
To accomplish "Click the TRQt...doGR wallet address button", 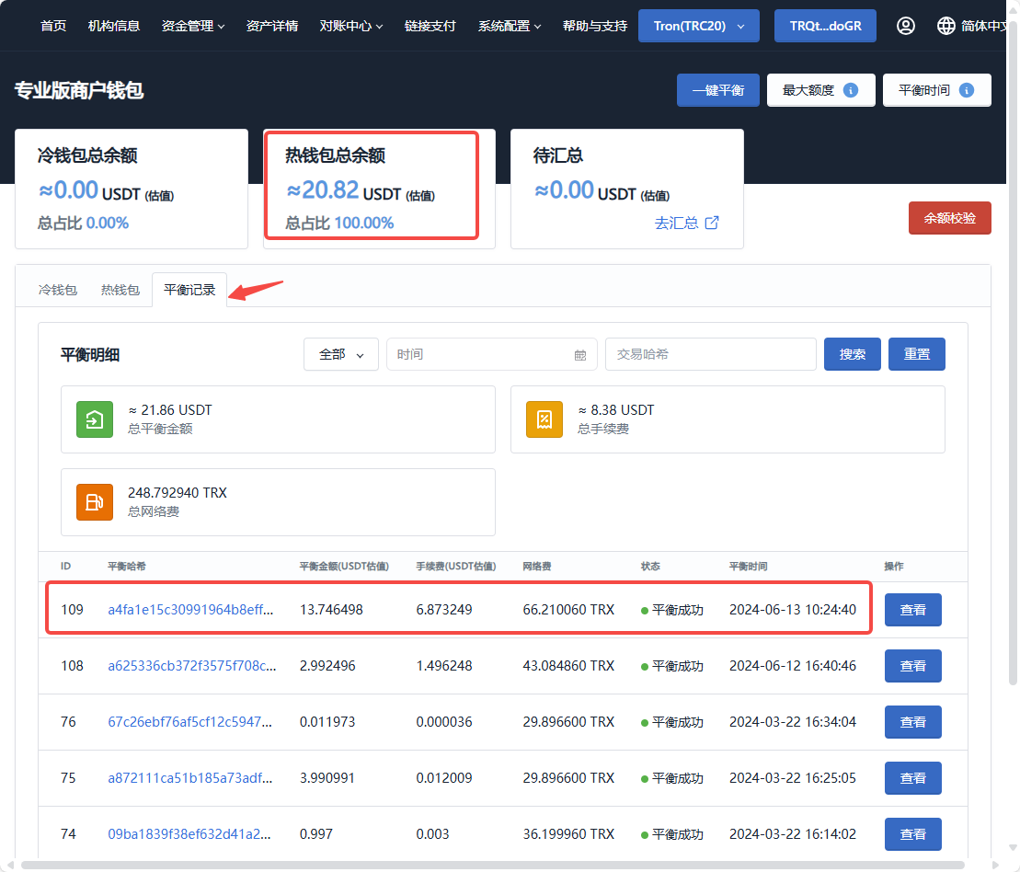I will coord(826,26).
